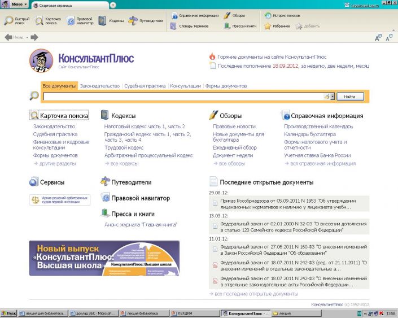Open Архив решений арбитражных судов service button
The width and height of the screenshot is (398, 318).
[60, 199]
